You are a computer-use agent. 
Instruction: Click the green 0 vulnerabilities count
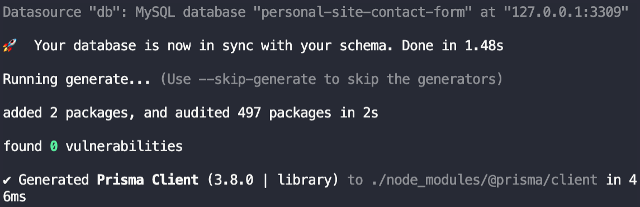pos(54,146)
